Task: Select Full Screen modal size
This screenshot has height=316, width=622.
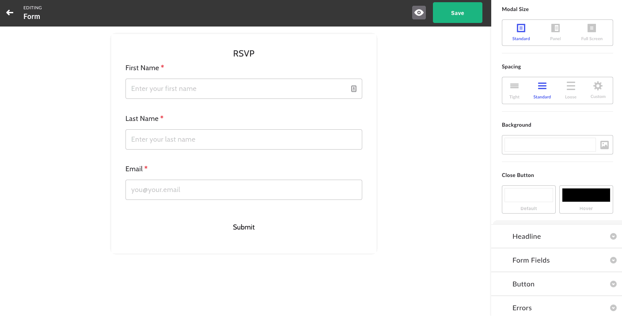Action: (x=592, y=33)
